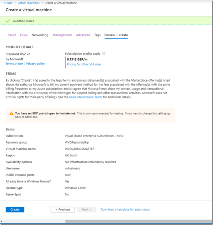Click the Create a virtual machine breadcrumb
213x225 pixels.
click(x=61, y=3)
